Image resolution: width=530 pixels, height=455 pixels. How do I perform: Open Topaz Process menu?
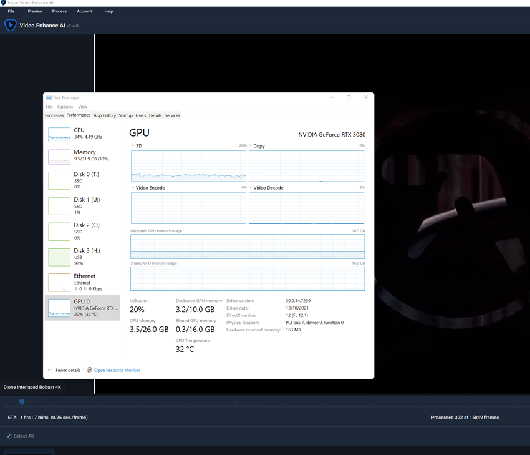coord(59,11)
